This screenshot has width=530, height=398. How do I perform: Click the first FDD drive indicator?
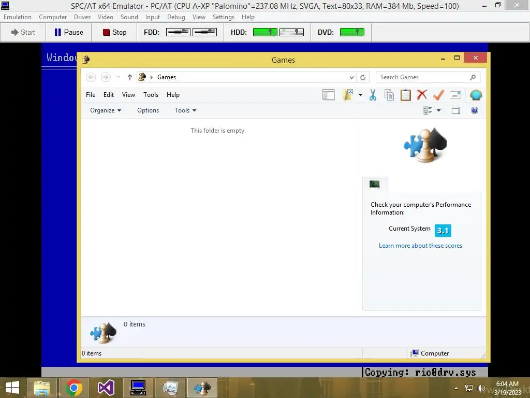(178, 32)
